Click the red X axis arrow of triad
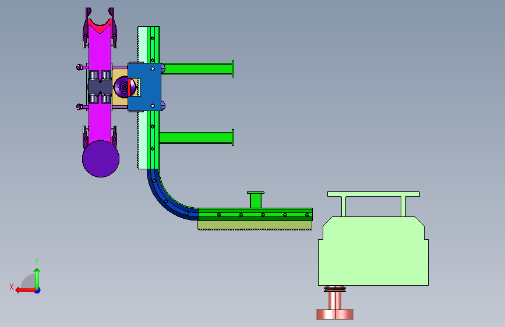The image size is (505, 327). 26,290
